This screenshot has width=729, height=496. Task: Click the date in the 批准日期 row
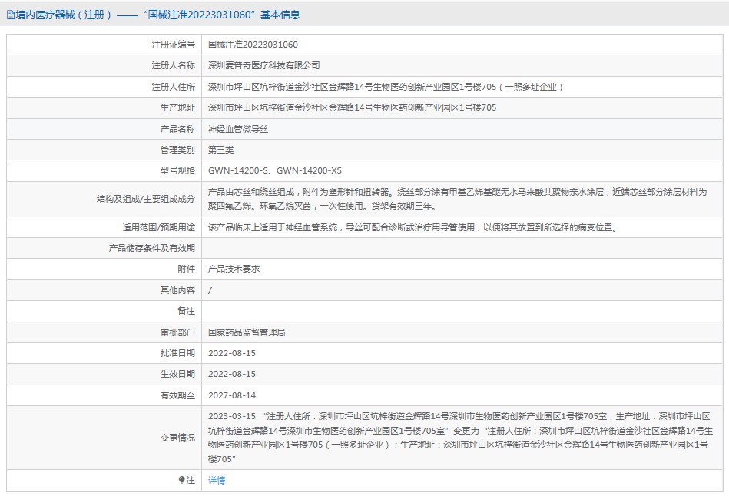click(232, 353)
